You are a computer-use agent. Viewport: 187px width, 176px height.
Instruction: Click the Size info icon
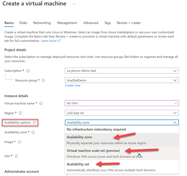click(16, 156)
